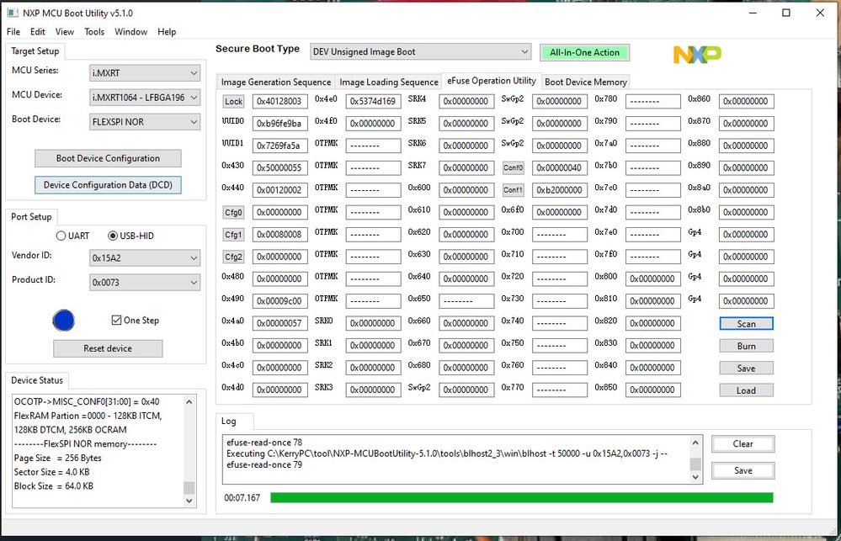This screenshot has width=841, height=541.
Task: Click the 0x440 field 0x00120002
Action: [280, 190]
